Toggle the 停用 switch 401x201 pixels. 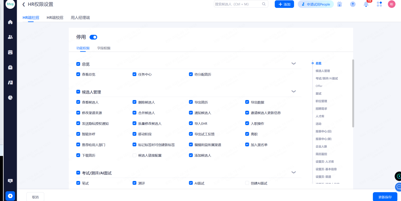[93, 37]
